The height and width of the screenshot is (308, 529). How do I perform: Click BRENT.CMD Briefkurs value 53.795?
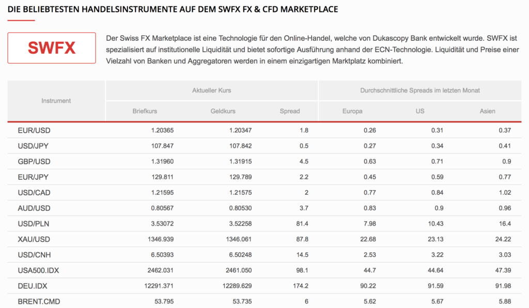pos(164,301)
